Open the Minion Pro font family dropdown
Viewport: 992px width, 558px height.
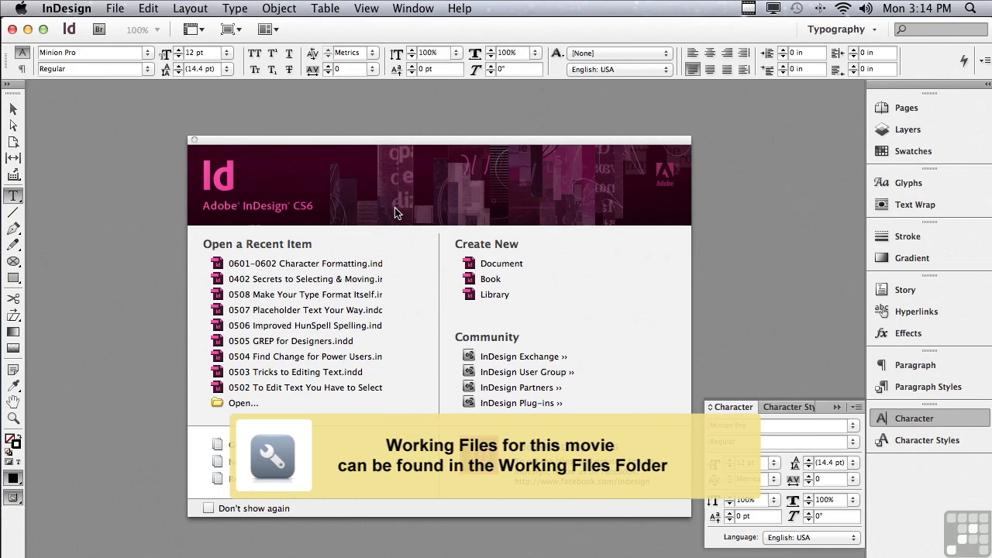[x=147, y=53]
